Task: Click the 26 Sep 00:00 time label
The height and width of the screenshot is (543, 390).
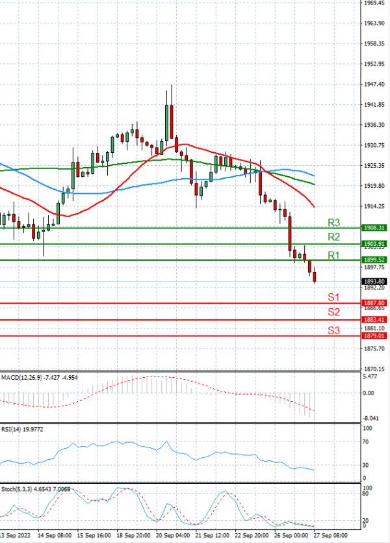Action: [x=291, y=535]
